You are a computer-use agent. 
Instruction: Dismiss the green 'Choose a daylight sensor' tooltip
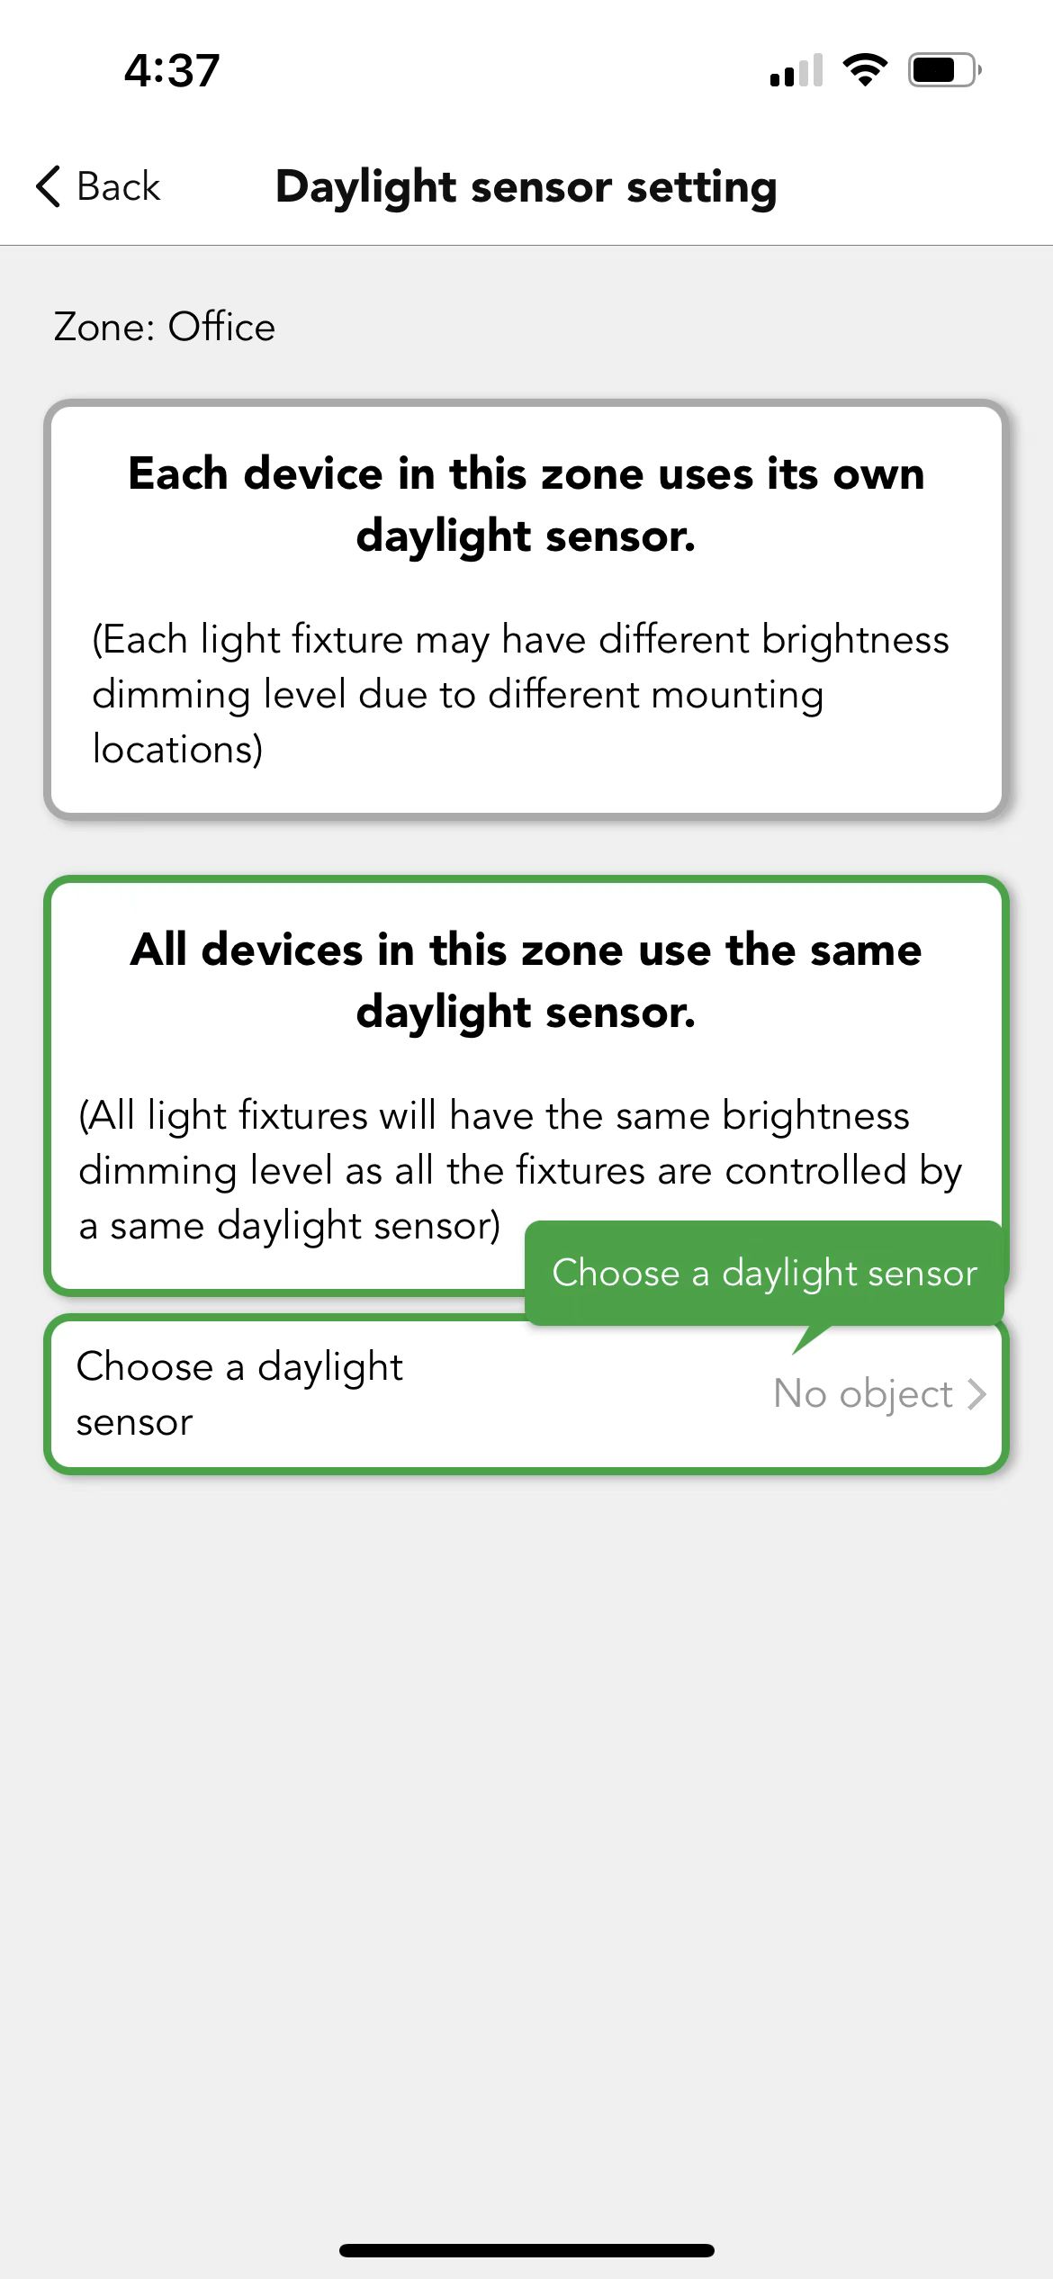[764, 1273]
